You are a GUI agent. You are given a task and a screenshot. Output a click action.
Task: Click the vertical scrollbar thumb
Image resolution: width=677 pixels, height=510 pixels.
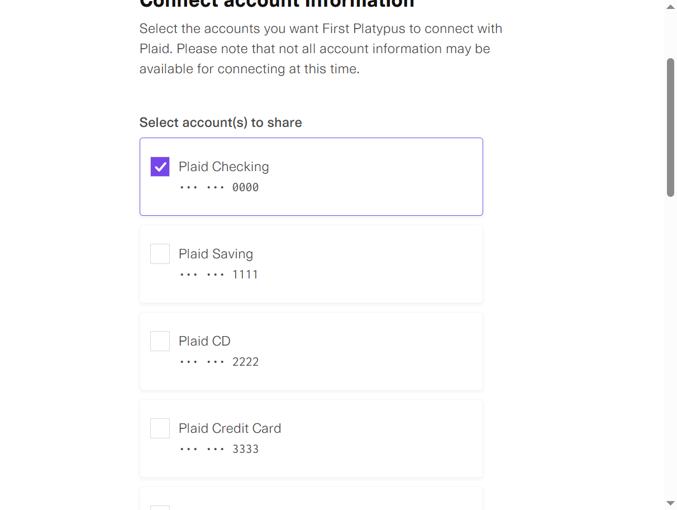pyautogui.click(x=670, y=127)
